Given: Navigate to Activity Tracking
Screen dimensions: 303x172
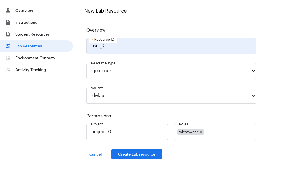Looking at the screenshot, I should pyautogui.click(x=30, y=70).
